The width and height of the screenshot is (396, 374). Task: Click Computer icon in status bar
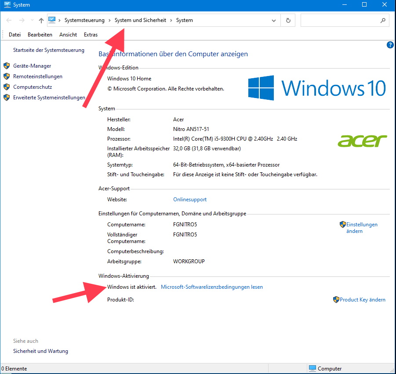(x=312, y=368)
